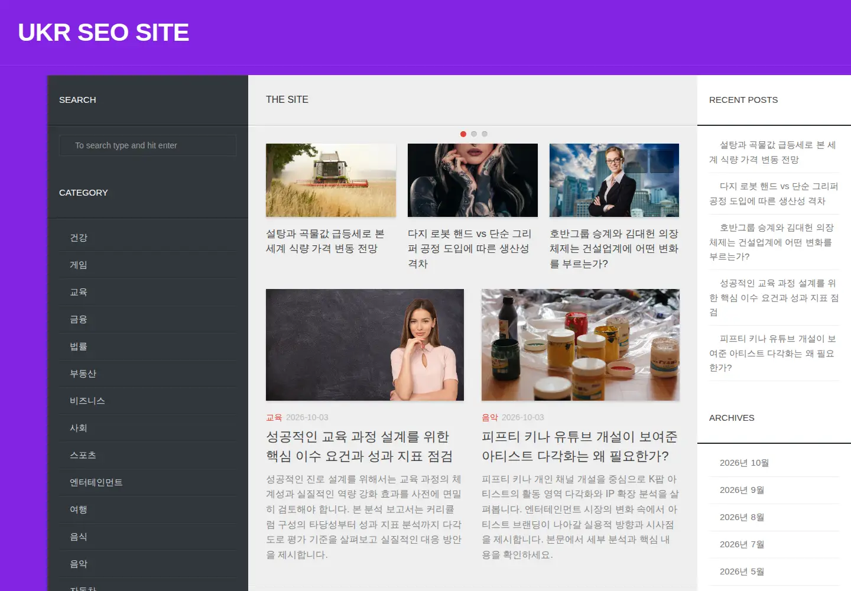Switch to the second carousel slide dot
This screenshot has height=591, width=851.
click(474, 134)
